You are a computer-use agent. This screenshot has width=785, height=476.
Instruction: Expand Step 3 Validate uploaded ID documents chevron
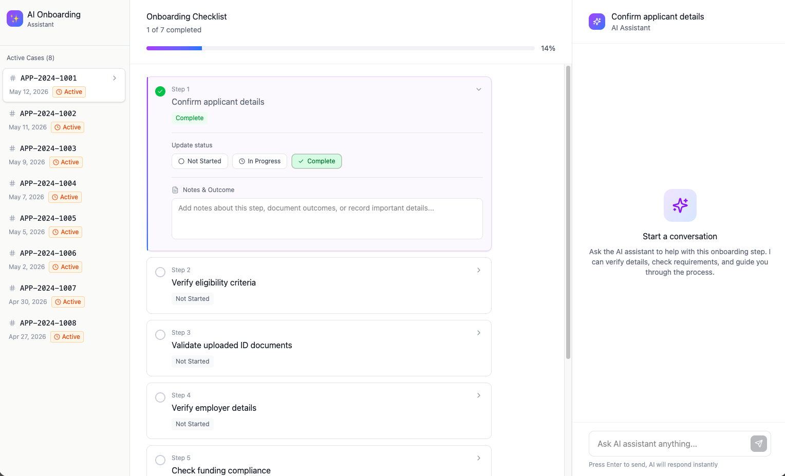[479, 333]
